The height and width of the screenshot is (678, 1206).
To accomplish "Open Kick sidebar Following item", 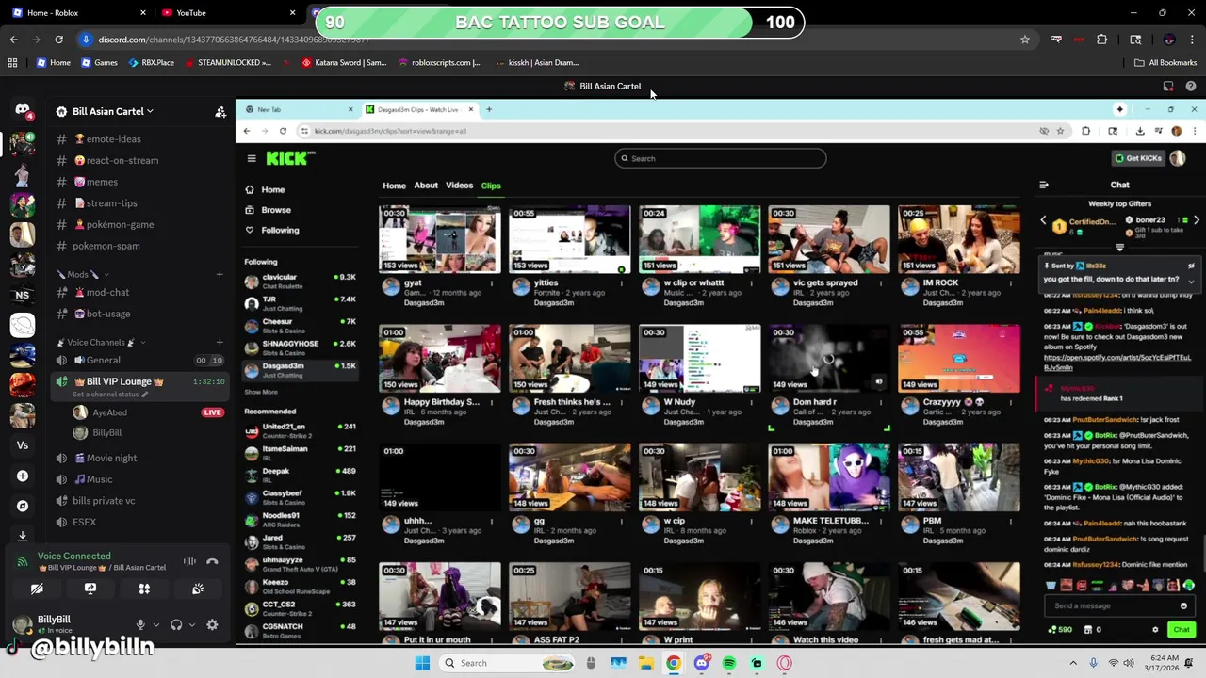I will [280, 230].
